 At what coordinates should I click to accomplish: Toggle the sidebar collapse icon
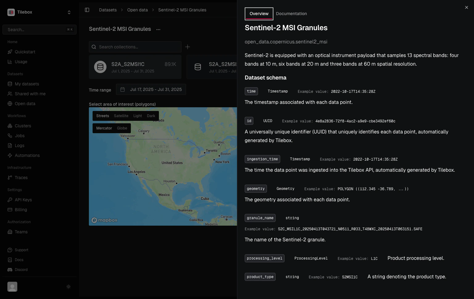[x=87, y=10]
